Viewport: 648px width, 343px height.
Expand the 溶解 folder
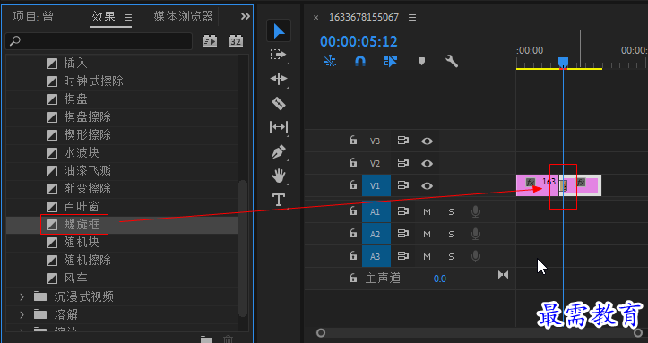tap(22, 314)
